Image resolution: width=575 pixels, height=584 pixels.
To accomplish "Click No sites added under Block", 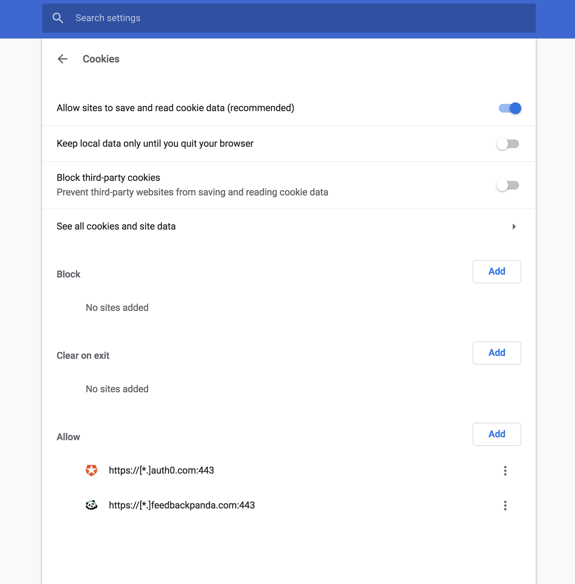I will [x=117, y=308].
